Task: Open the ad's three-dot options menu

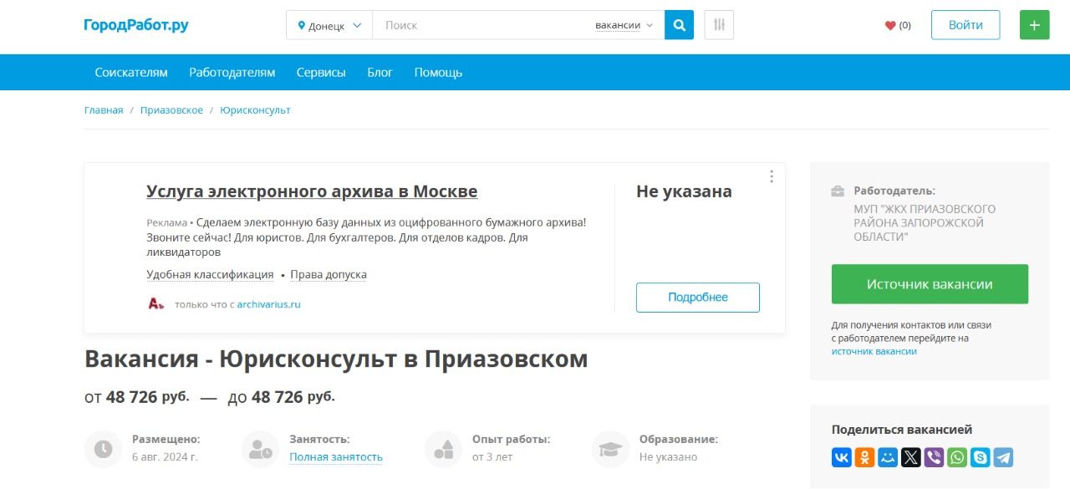Action: (x=772, y=176)
